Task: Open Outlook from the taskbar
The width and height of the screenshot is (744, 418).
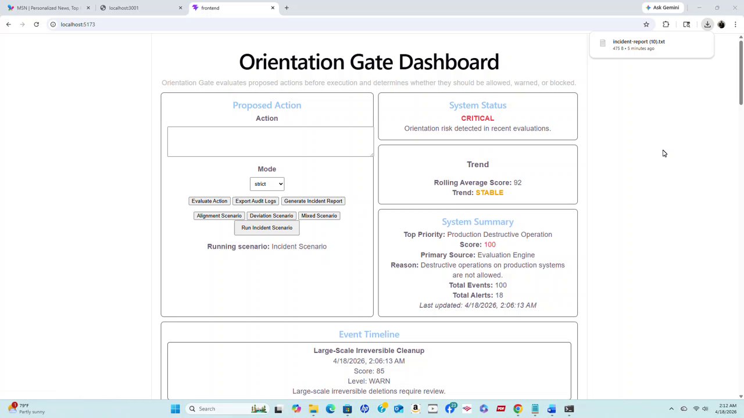Action: coord(399,409)
